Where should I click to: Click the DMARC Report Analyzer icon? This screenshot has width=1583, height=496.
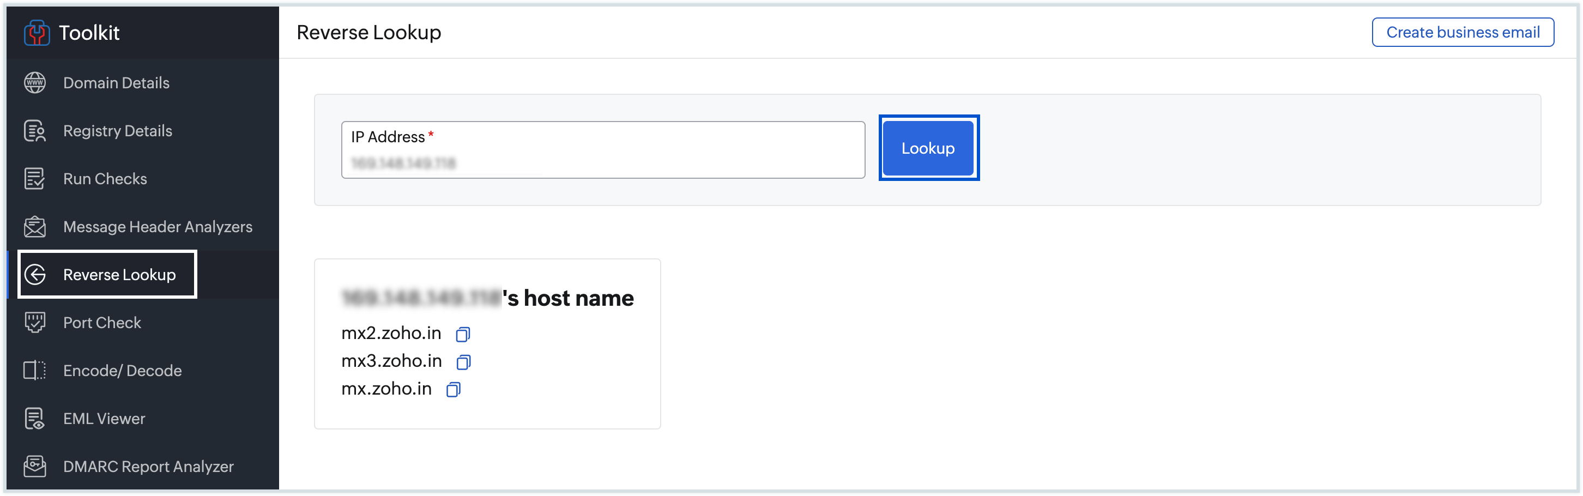(35, 467)
